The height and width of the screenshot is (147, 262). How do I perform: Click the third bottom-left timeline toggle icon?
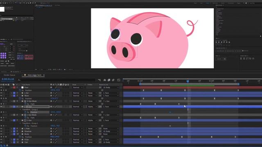(7, 145)
